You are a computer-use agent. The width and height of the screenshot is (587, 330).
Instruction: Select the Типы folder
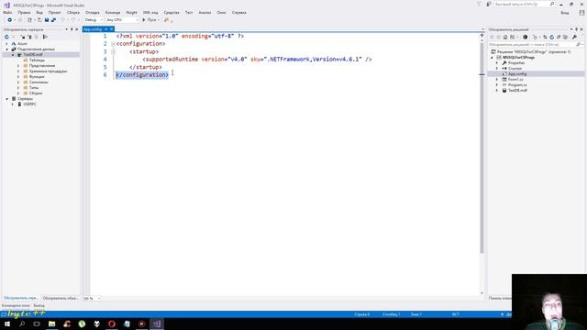pos(34,88)
